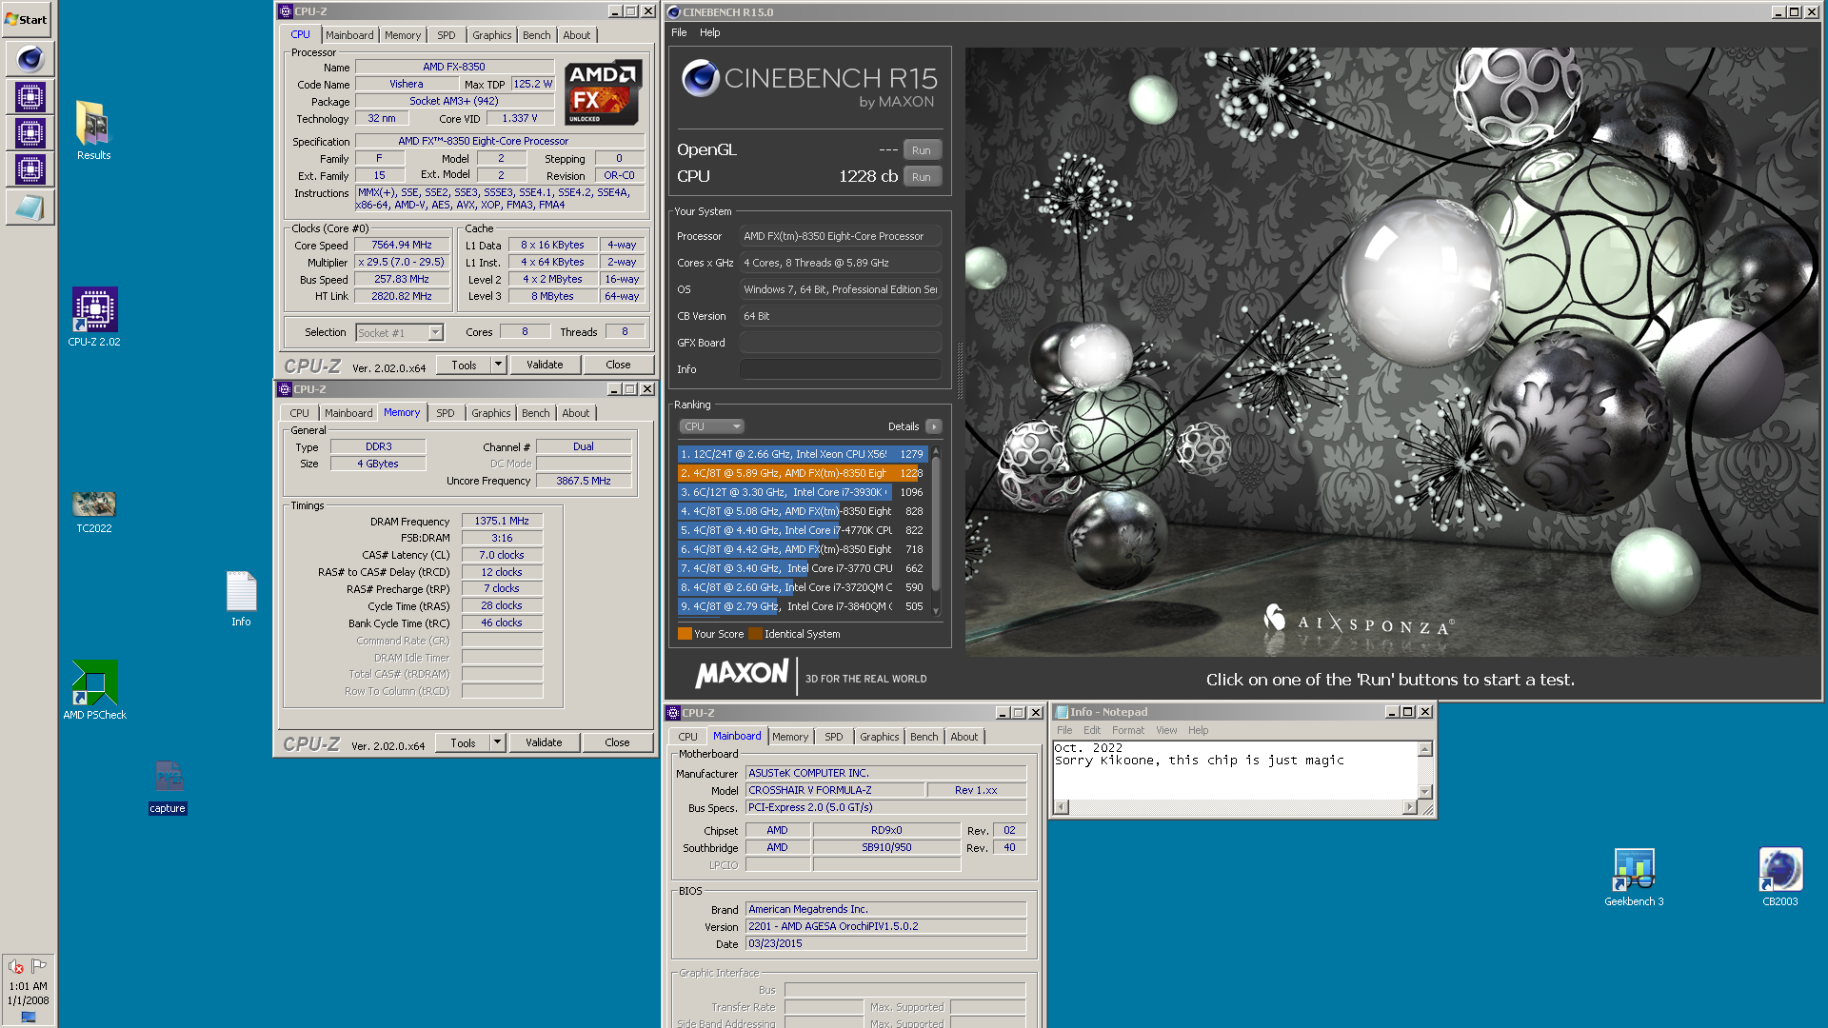Click the Core Speed 7564.94 MHz value

[402, 245]
